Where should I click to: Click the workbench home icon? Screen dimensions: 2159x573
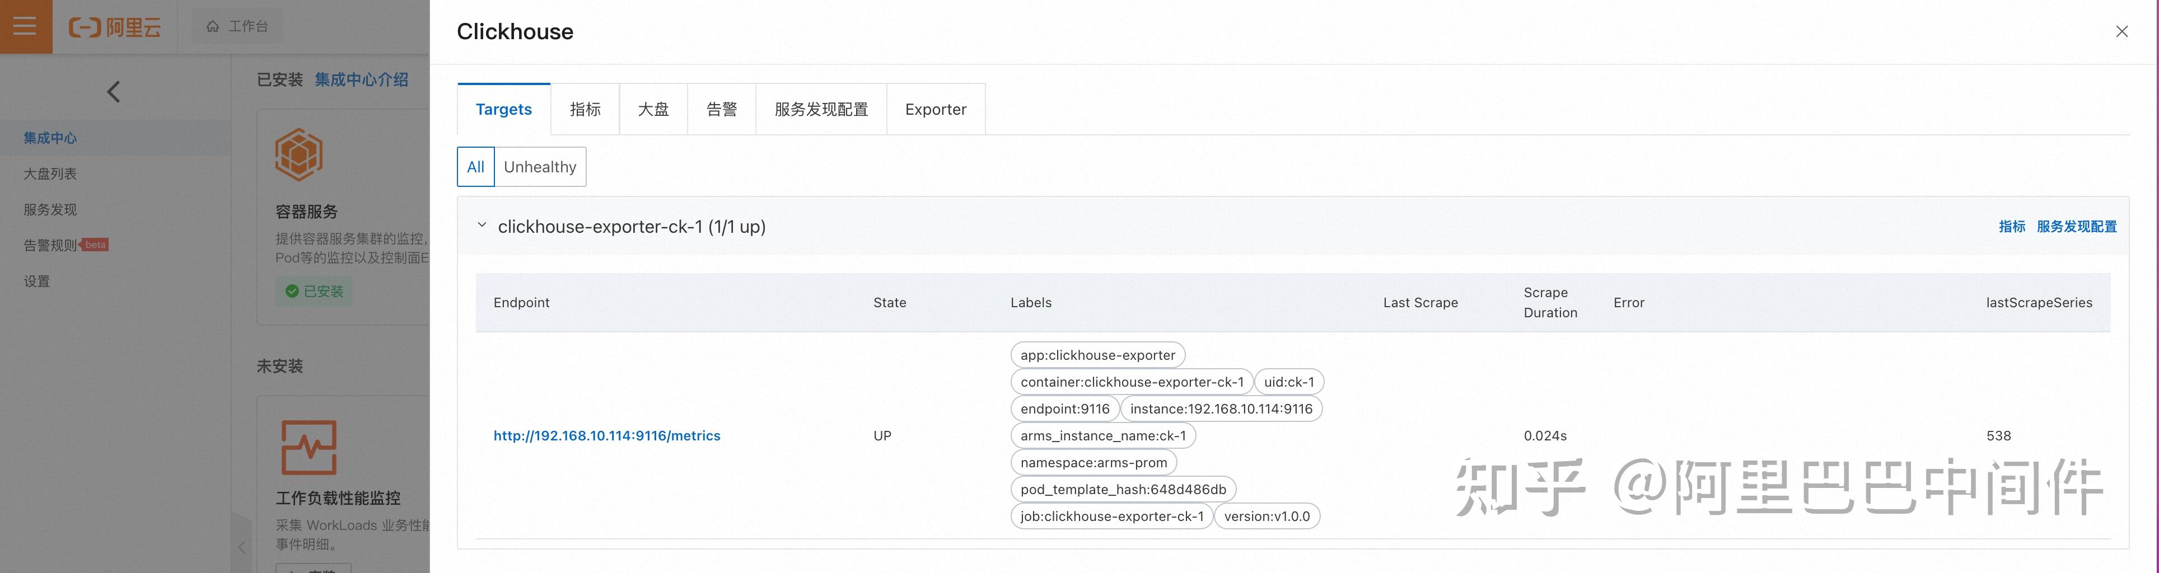[x=213, y=27]
